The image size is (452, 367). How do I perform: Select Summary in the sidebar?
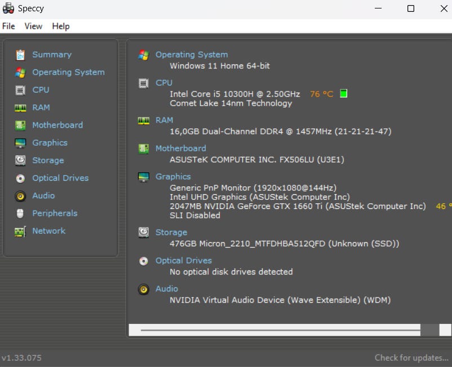click(x=52, y=55)
